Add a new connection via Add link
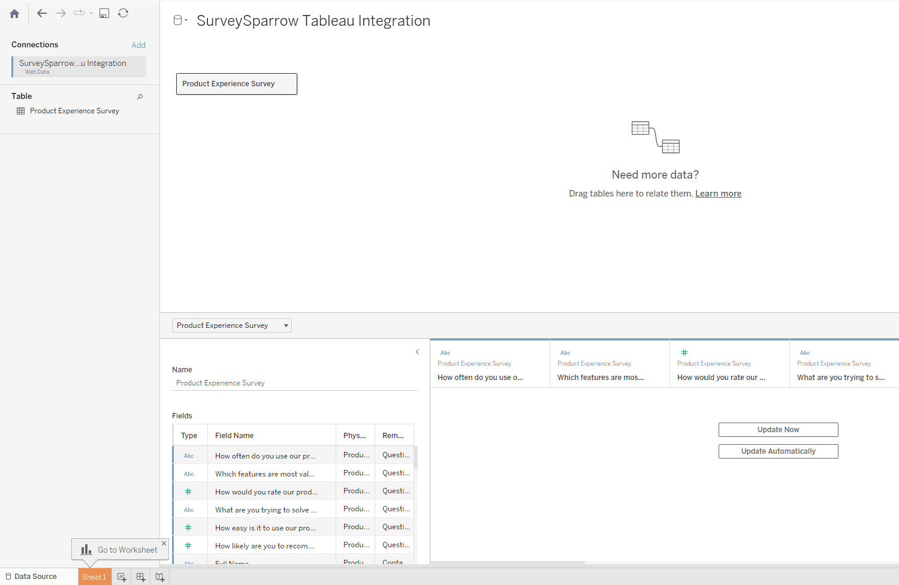Image resolution: width=899 pixels, height=585 pixels. click(x=138, y=45)
